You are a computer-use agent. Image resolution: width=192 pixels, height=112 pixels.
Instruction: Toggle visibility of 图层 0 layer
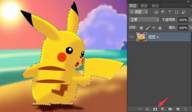click(x=132, y=37)
